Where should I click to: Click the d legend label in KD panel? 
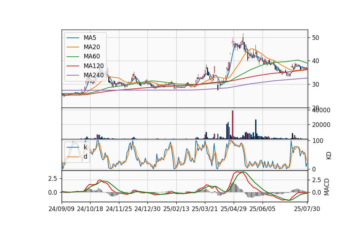pos(85,157)
